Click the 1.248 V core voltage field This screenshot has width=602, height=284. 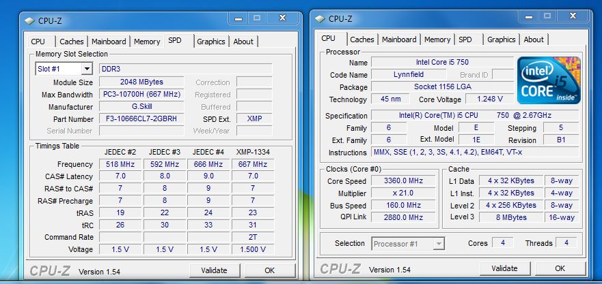click(489, 99)
